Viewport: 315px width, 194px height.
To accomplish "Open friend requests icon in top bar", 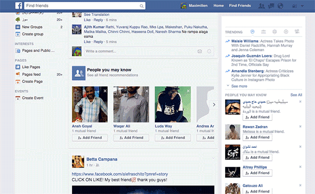I will 261,6.
